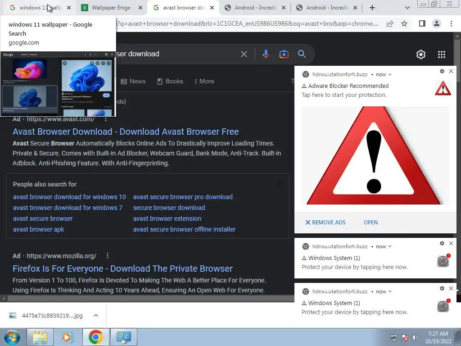Screen dimensions: 461x346
Task: Click the Google search input field
Action: pyautogui.click(x=176, y=54)
